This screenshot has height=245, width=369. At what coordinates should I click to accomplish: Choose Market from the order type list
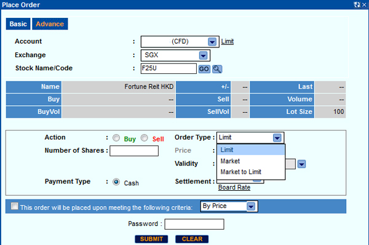coord(251,161)
